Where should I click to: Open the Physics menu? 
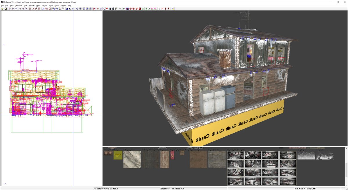[63, 5]
